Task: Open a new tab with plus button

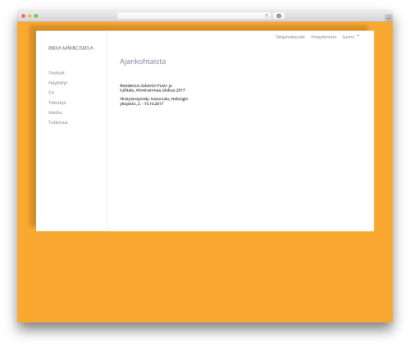Action: (x=389, y=18)
